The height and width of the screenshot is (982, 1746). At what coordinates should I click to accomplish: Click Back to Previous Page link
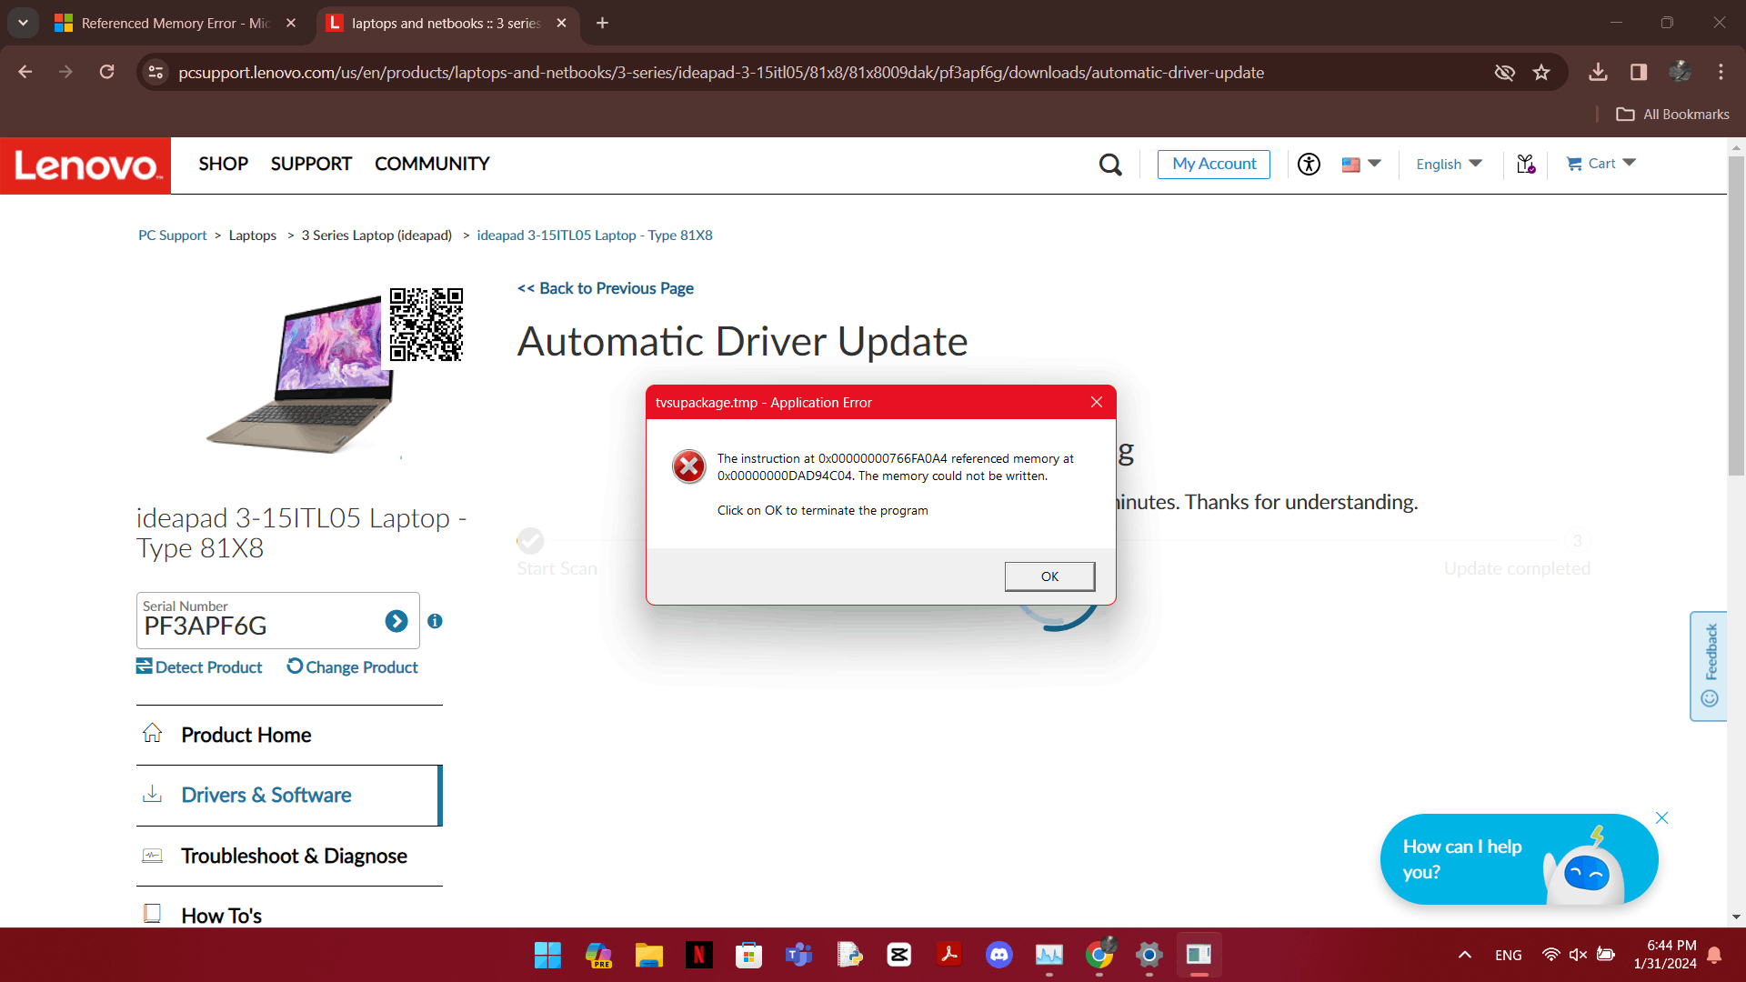[x=605, y=288]
